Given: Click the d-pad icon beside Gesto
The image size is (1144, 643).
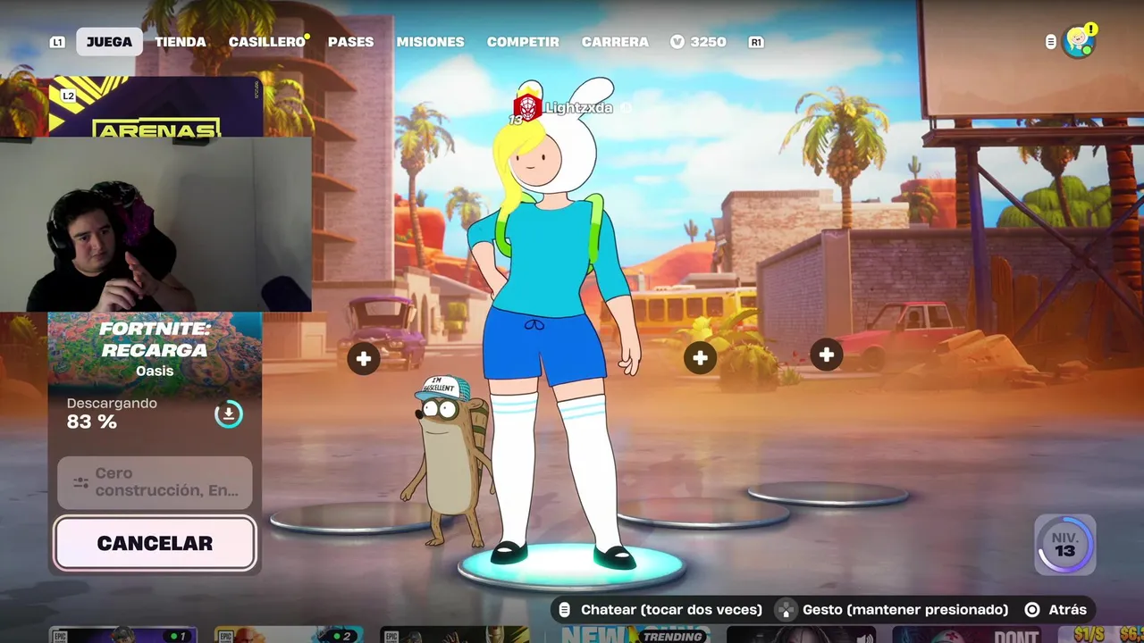Looking at the screenshot, I should pos(785,610).
